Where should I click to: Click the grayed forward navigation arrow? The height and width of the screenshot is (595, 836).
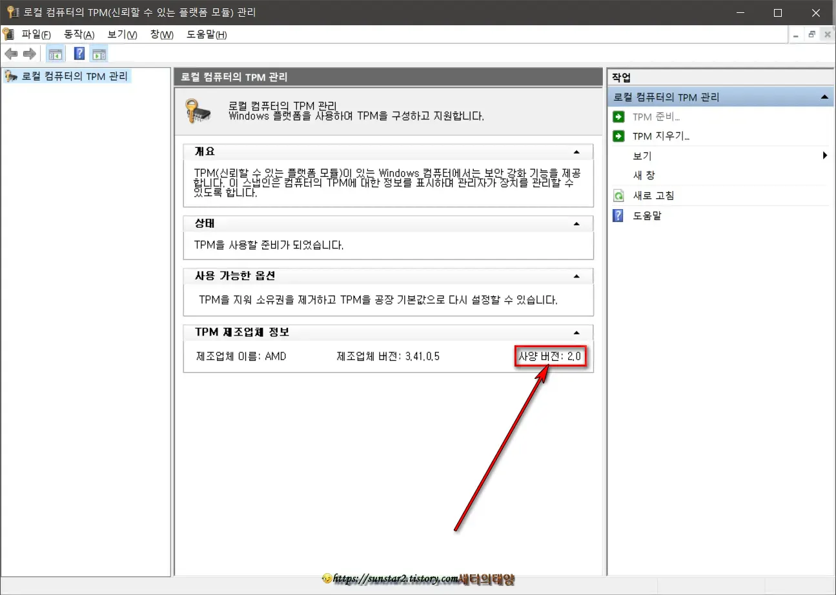pyautogui.click(x=29, y=54)
